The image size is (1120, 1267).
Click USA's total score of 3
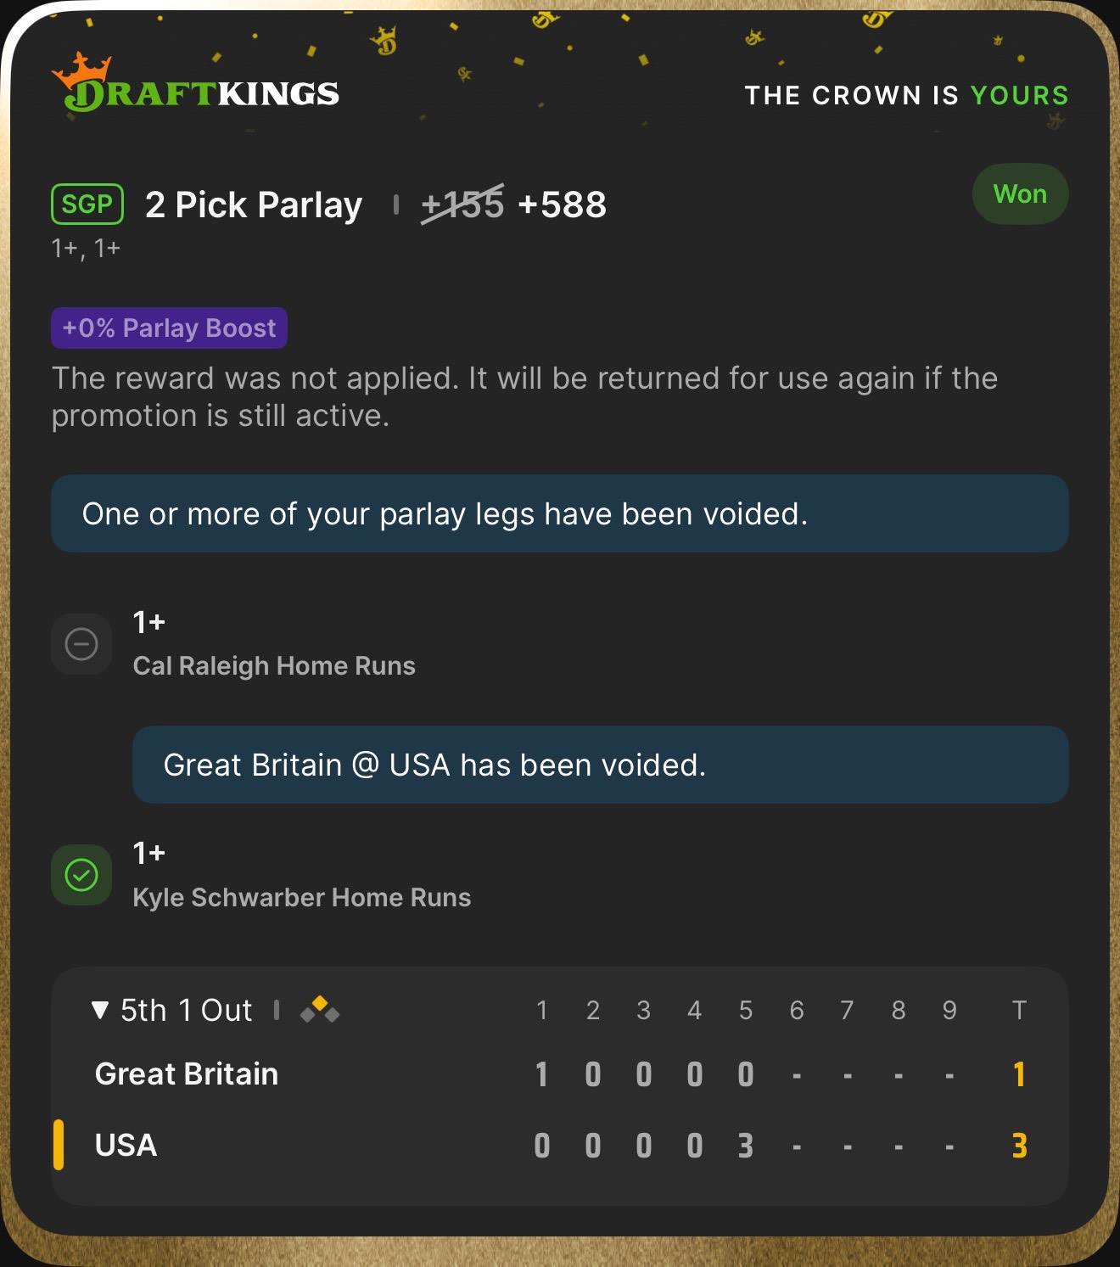tap(1019, 1146)
